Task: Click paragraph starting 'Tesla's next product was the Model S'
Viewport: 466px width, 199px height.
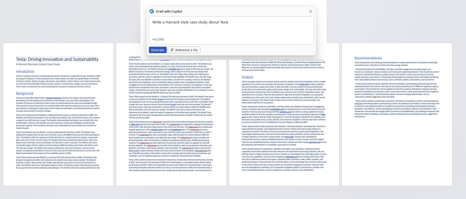Action: pos(58,143)
